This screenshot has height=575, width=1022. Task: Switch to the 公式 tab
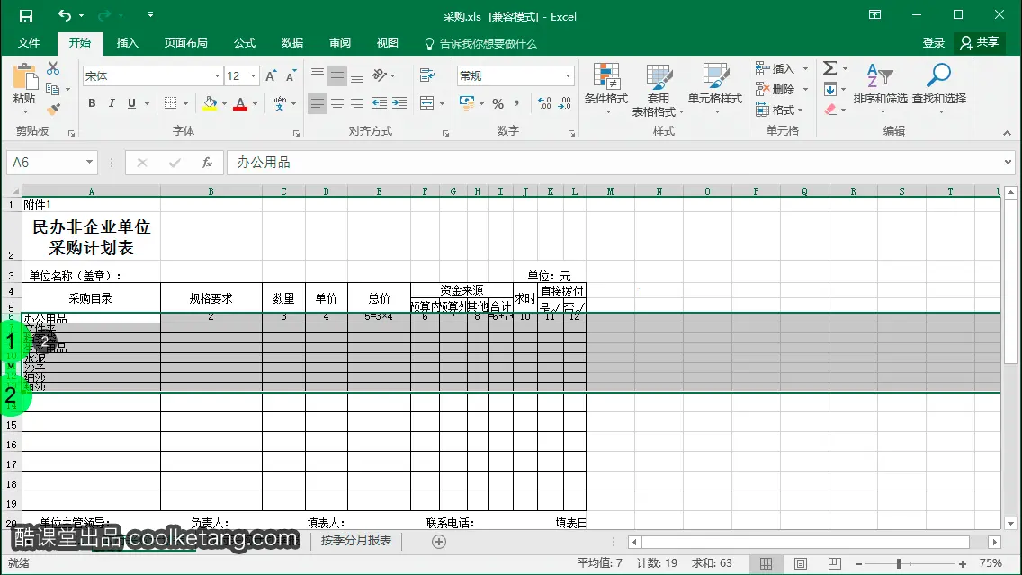(245, 43)
